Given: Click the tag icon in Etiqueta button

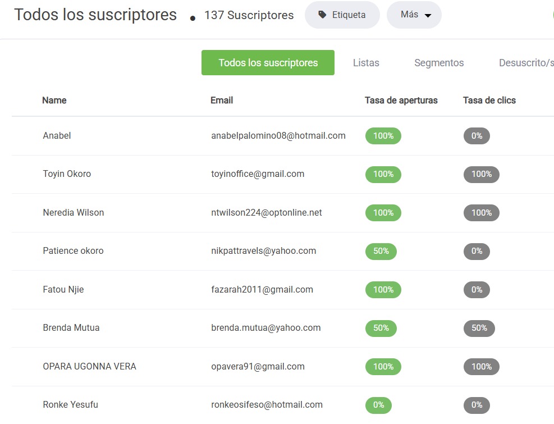Looking at the screenshot, I should (x=322, y=15).
